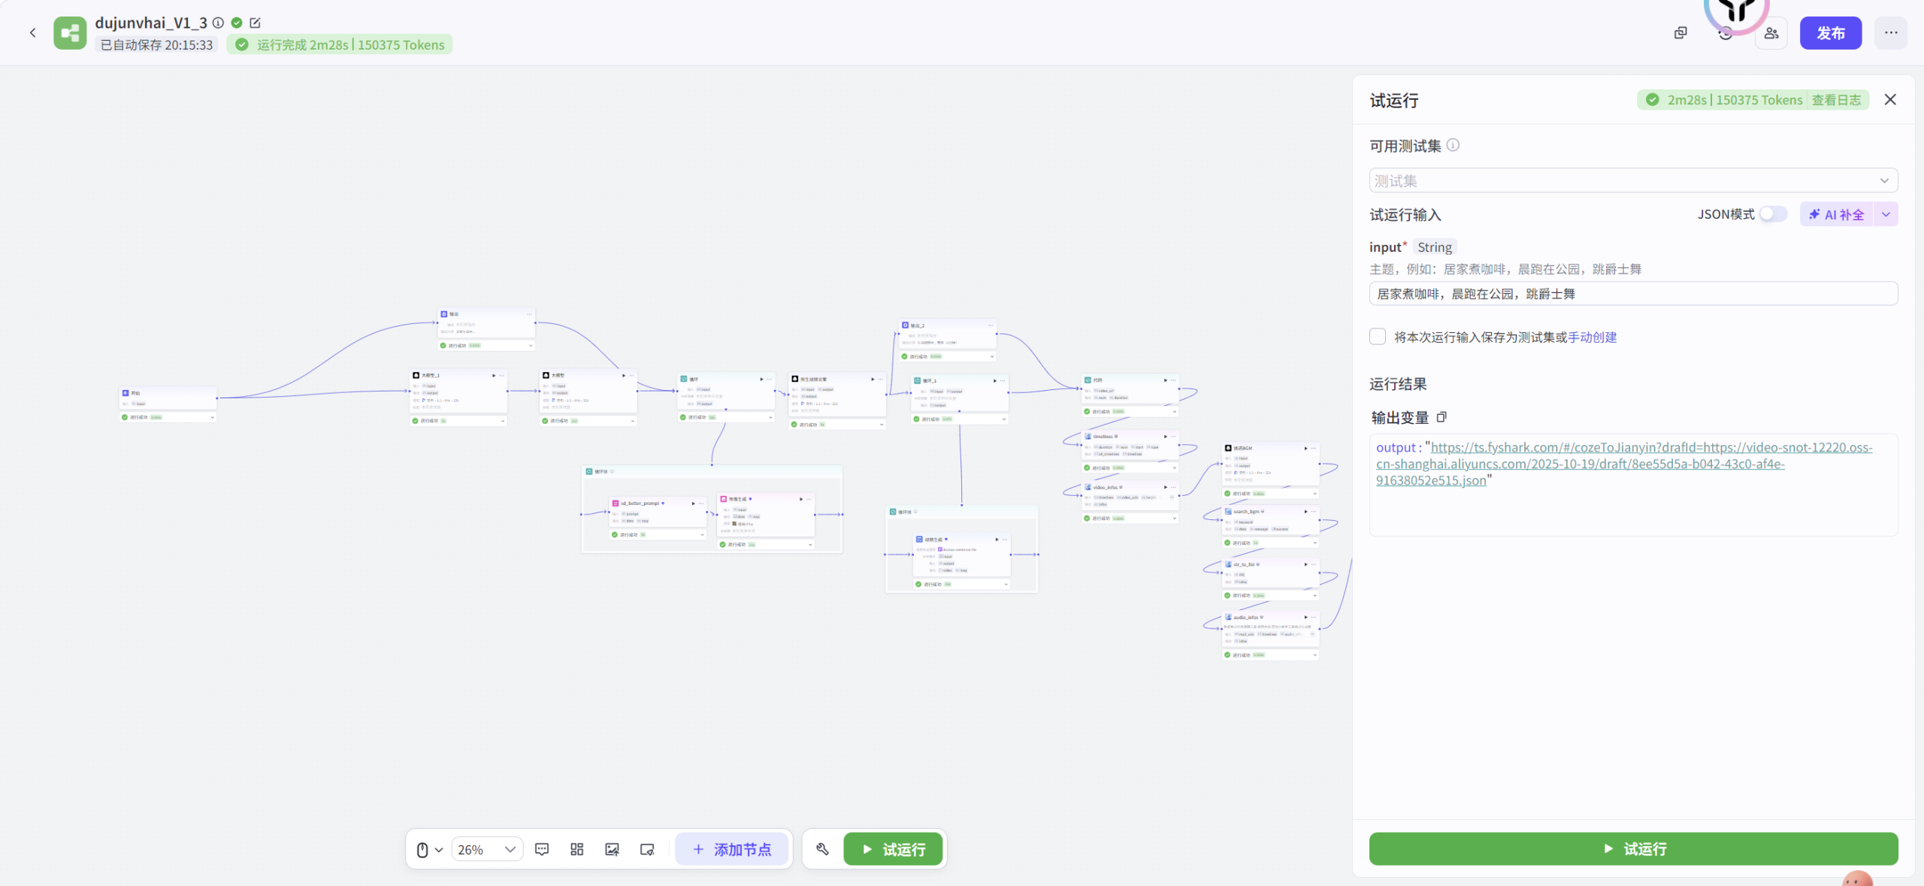Copy output variable with copy icon
This screenshot has height=886, width=1924.
1441,417
